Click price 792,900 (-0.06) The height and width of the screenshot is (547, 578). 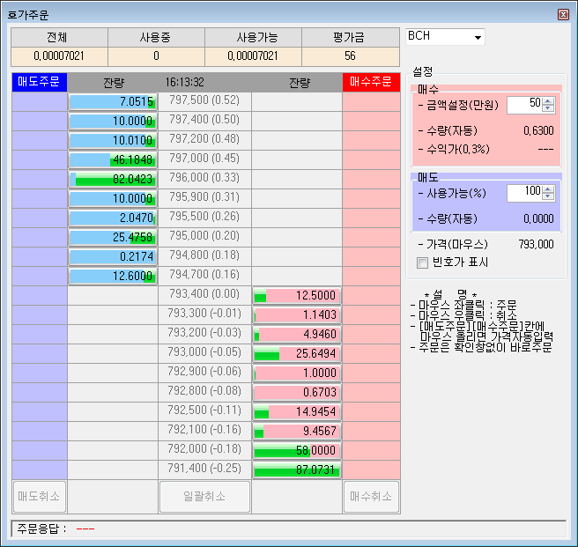204,372
